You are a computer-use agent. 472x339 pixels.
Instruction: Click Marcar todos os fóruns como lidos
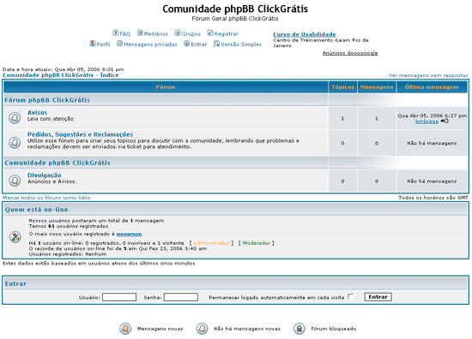pyautogui.click(x=46, y=198)
